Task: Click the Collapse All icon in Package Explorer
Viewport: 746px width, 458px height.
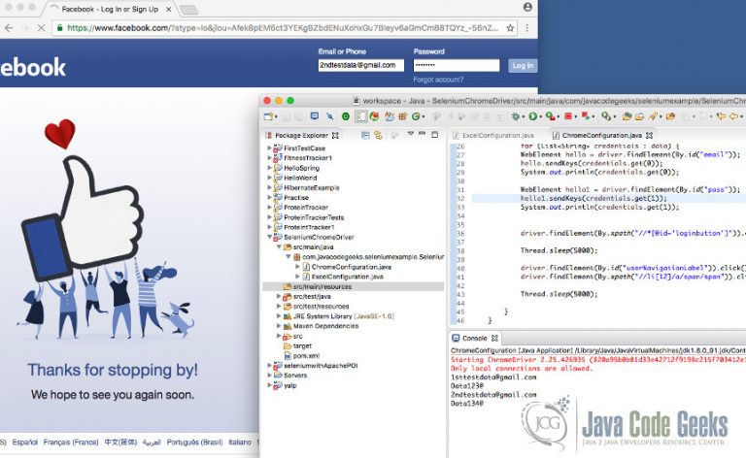Action: point(365,136)
